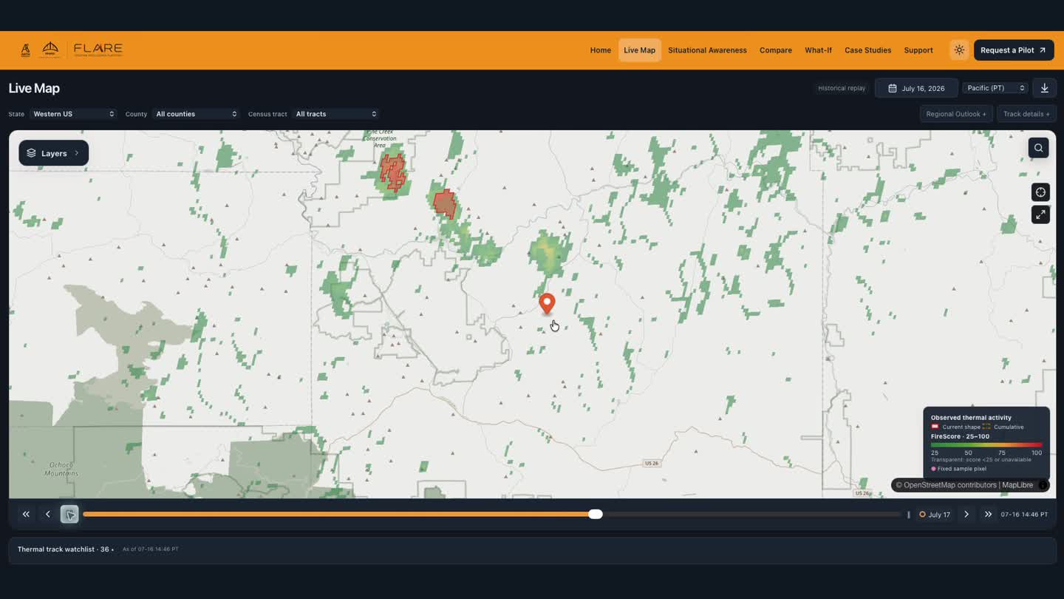The height and width of the screenshot is (599, 1064).
Task: Click the orange location pin marker
Action: click(547, 303)
